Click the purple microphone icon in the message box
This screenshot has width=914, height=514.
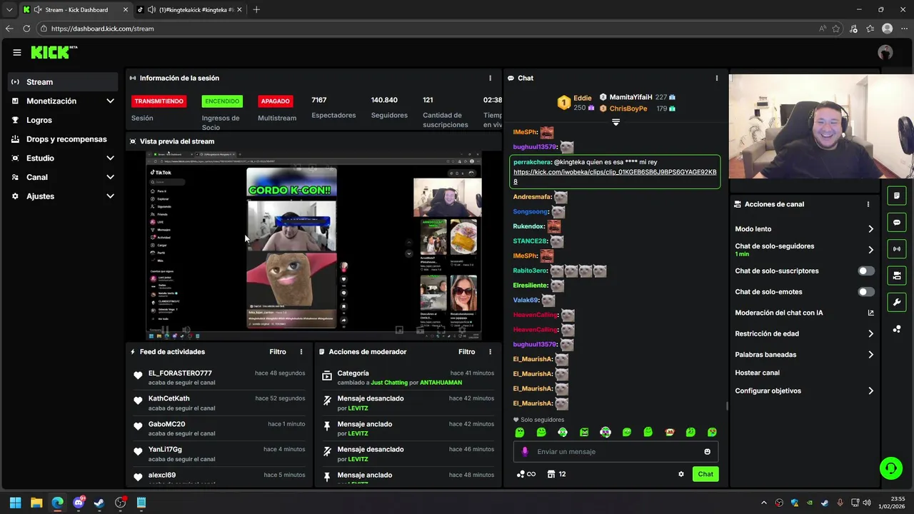click(x=525, y=451)
